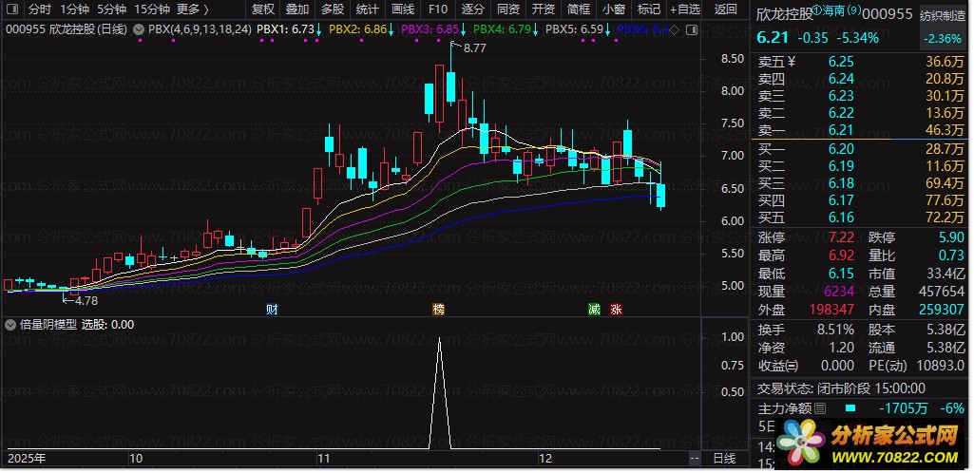
Task: Click the 小窗 small window button
Action: [x=614, y=9]
